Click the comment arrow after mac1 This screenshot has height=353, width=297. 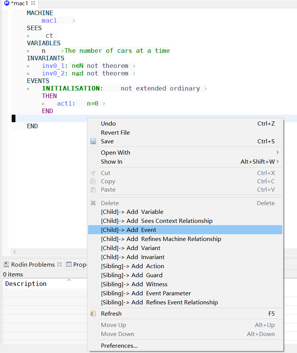click(74, 21)
